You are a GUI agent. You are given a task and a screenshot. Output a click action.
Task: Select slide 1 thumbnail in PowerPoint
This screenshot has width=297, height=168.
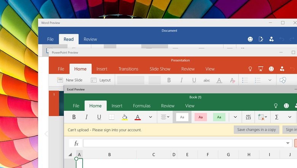(x=56, y=103)
